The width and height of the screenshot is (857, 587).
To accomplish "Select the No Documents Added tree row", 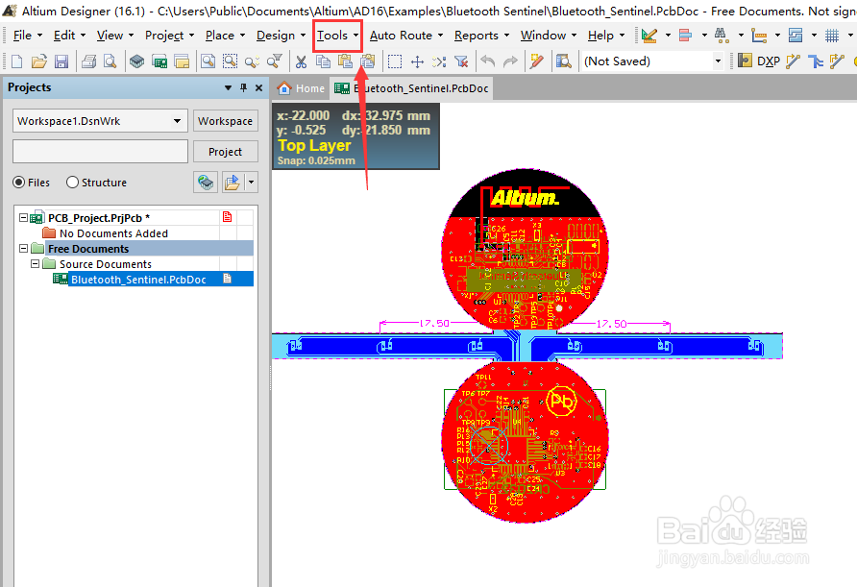I will coord(113,233).
